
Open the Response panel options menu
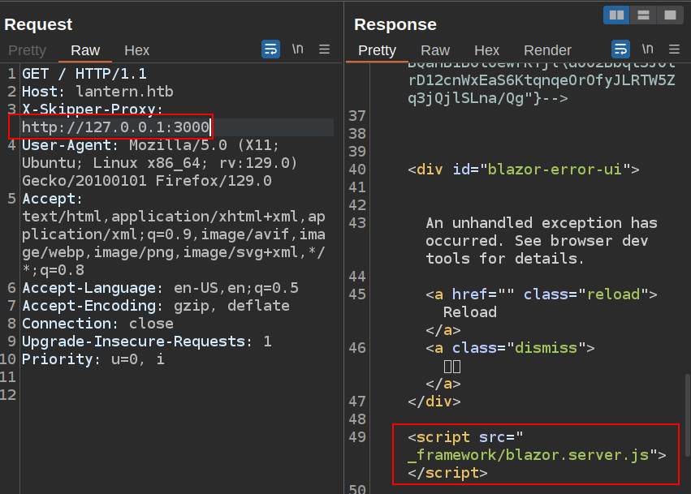tap(674, 49)
